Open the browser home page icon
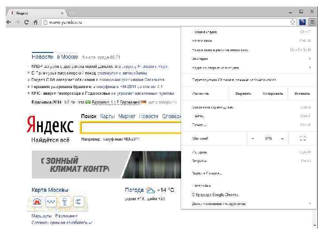 [x=35, y=22]
